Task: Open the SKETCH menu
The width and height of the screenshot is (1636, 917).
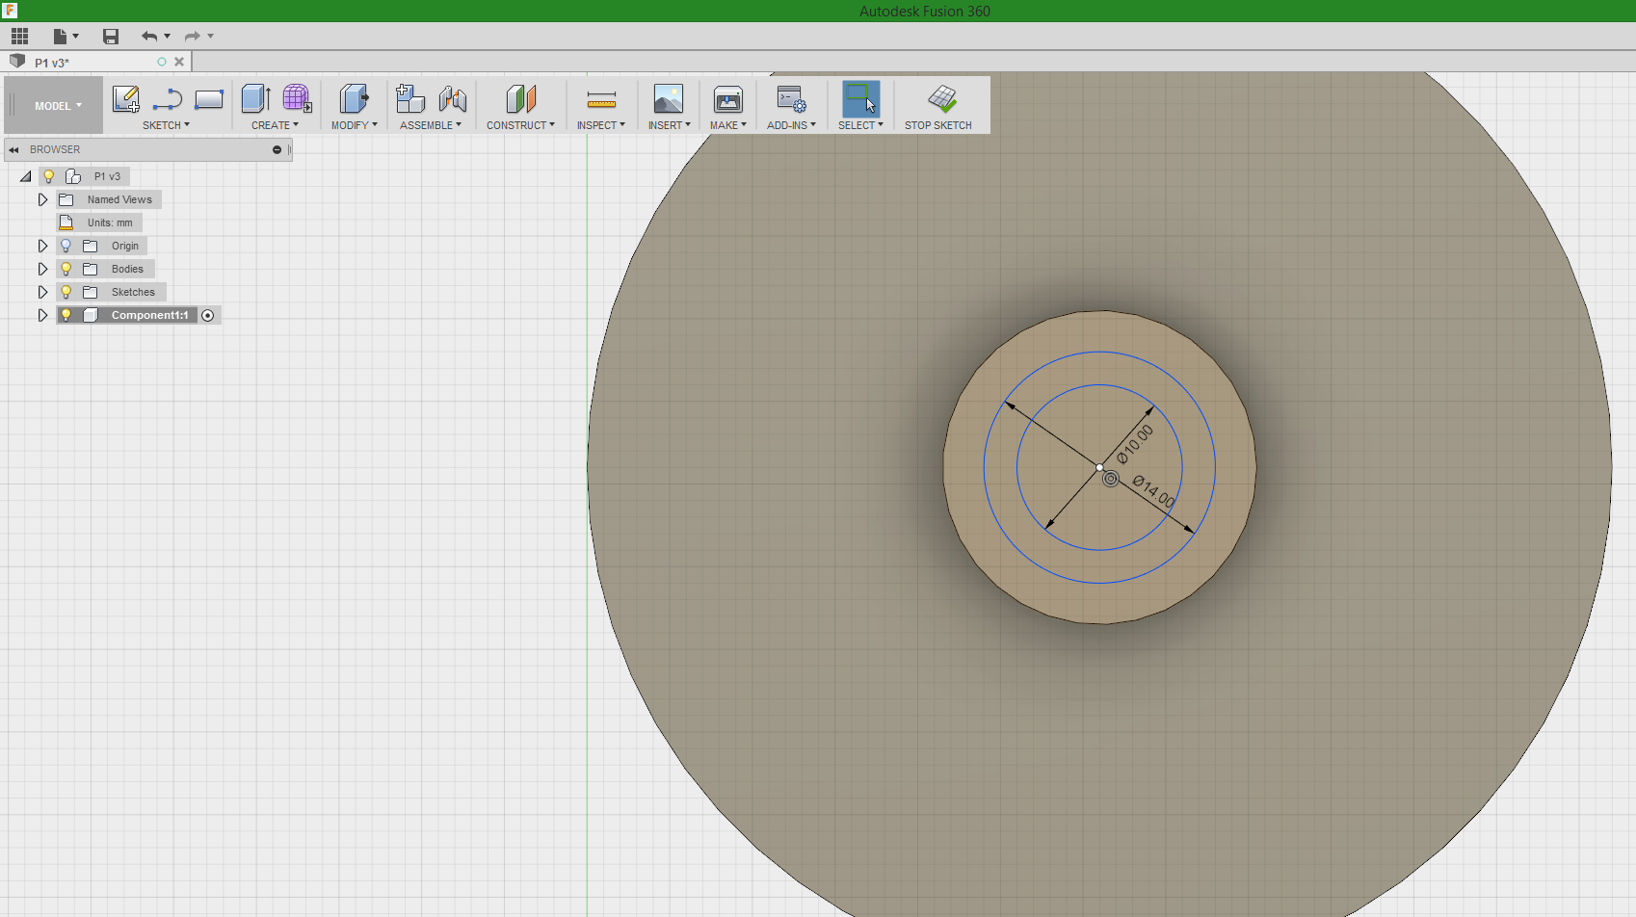Action: point(166,125)
